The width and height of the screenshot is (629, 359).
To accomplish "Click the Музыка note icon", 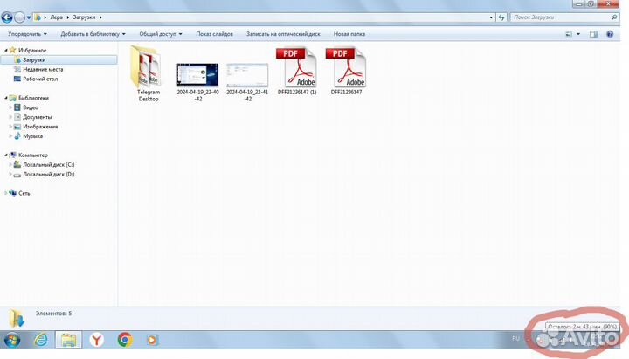I will click(x=17, y=136).
